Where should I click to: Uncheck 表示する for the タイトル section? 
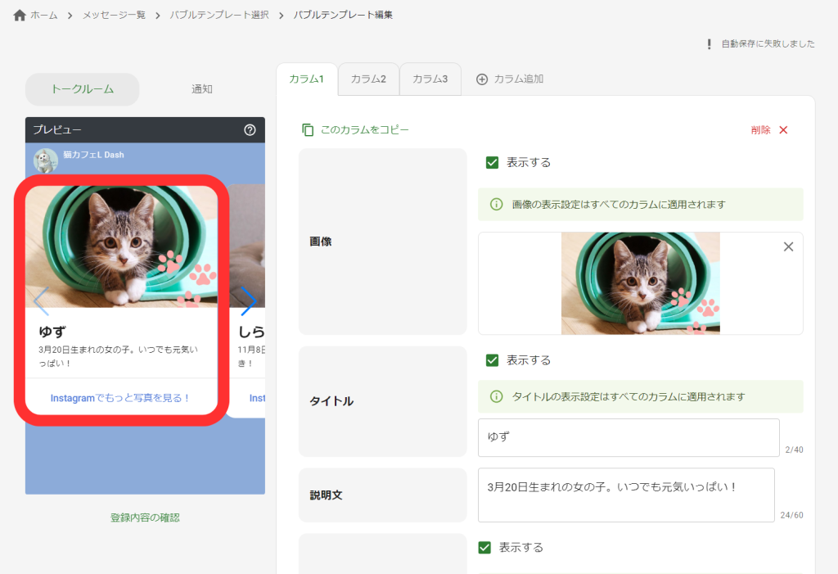click(492, 359)
